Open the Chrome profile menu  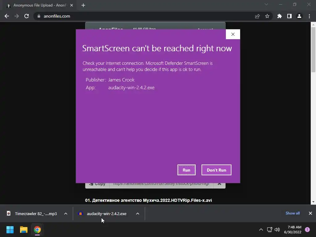(x=299, y=16)
